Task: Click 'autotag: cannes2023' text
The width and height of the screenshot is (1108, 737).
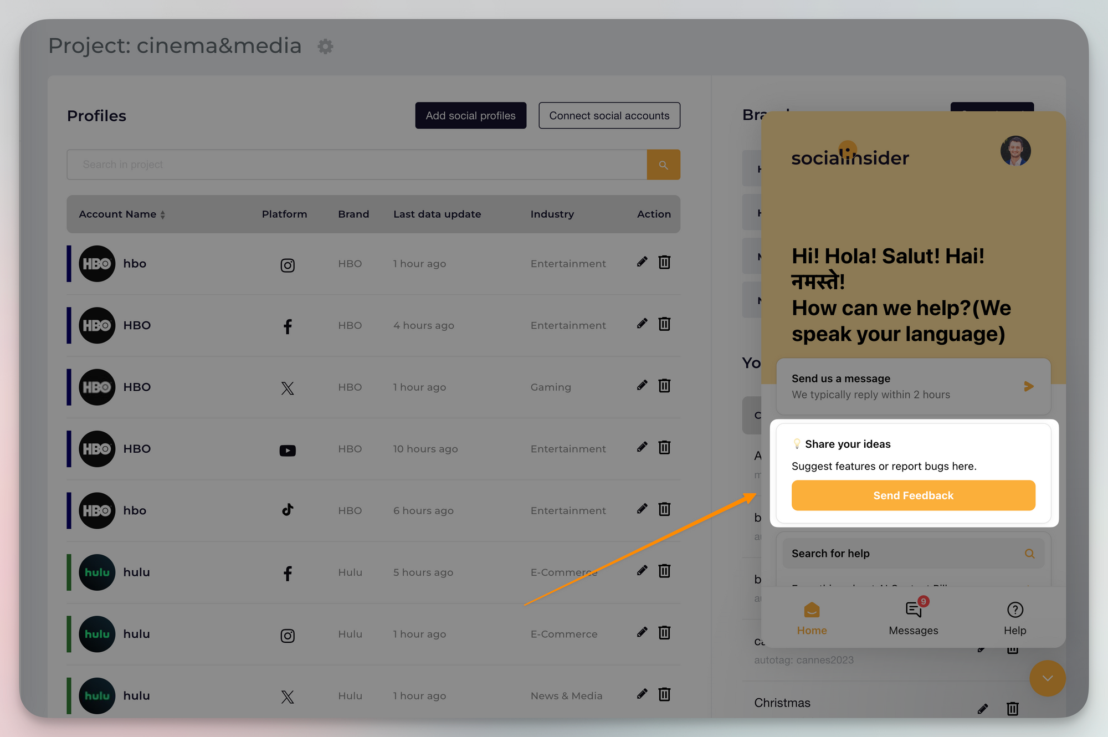Action: tap(804, 660)
